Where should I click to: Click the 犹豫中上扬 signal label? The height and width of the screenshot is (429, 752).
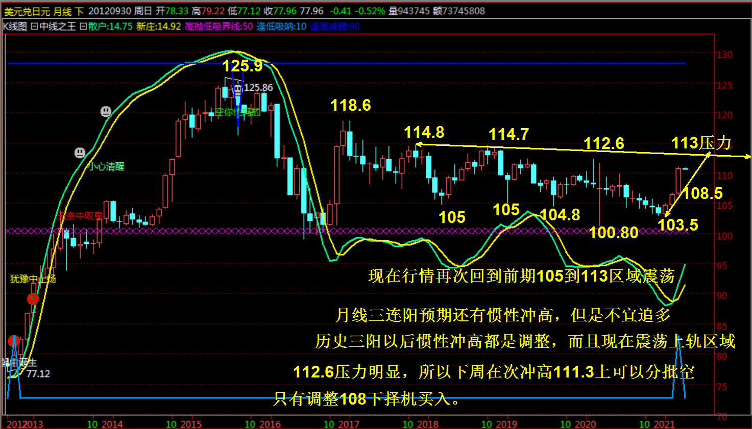click(x=33, y=279)
